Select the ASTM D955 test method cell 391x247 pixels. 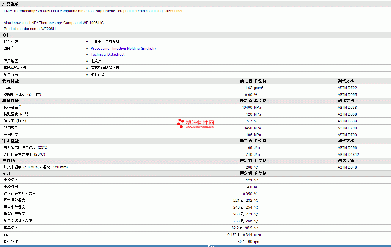coord(347,95)
